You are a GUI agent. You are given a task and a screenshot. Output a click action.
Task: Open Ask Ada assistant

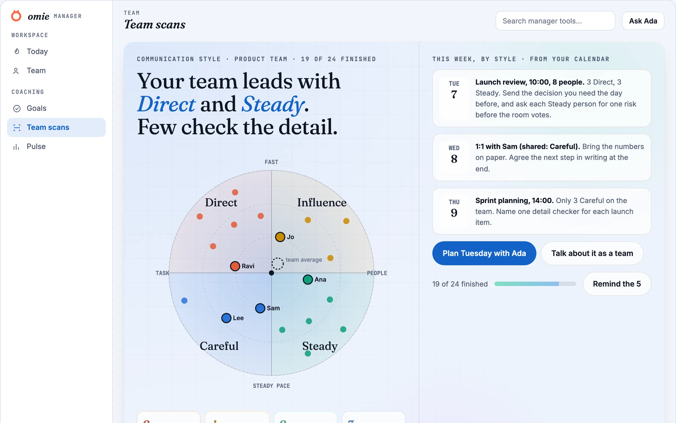click(x=643, y=21)
